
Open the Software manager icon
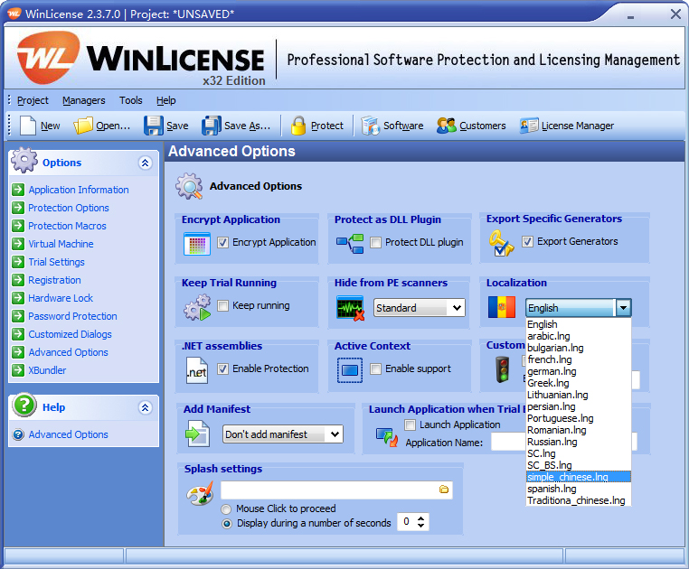click(370, 126)
